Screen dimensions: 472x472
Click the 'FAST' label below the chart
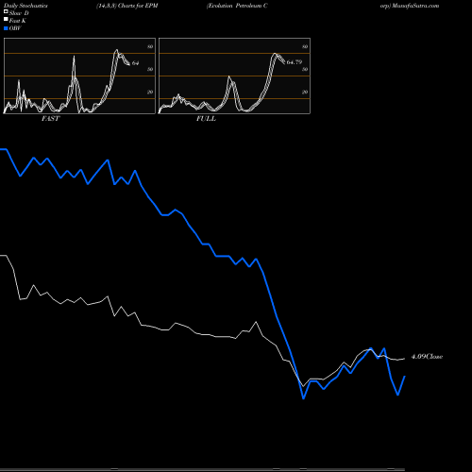click(51, 119)
